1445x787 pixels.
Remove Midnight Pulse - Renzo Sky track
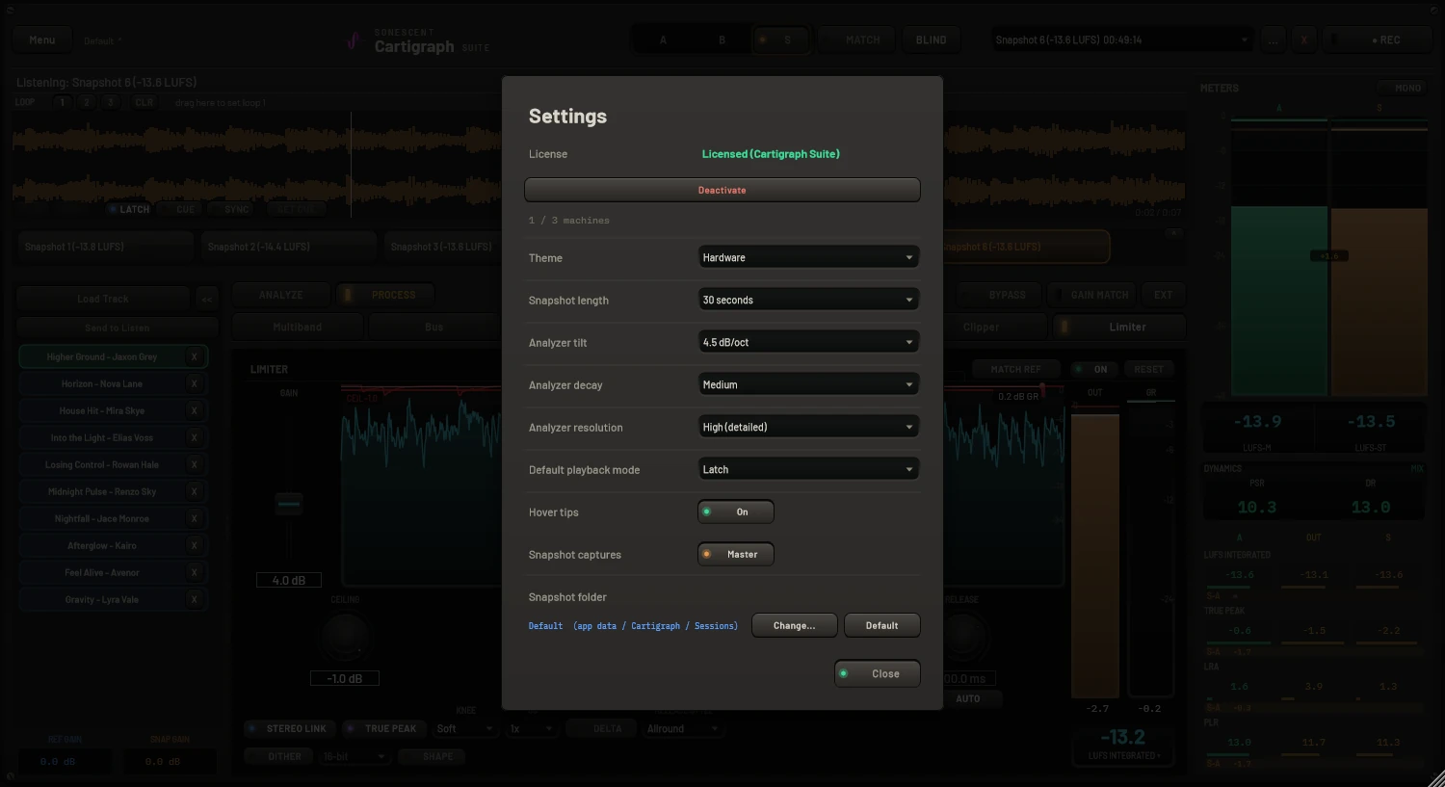(x=194, y=491)
